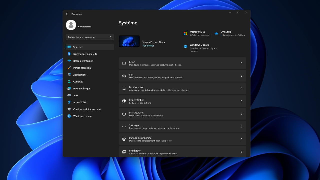320x180 pixels.
Task: Click Afficher les avantages under Microsoft 365
Action: pos(200,35)
